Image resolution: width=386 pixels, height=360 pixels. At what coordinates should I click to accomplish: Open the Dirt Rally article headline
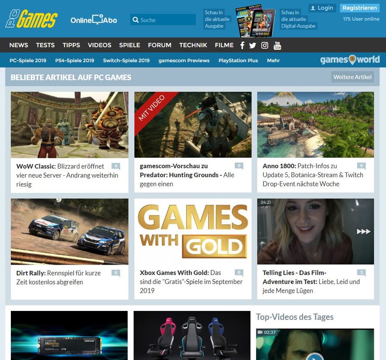(59, 277)
